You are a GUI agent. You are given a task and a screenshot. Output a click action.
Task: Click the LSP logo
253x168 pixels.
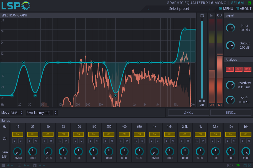(x=16, y=6)
